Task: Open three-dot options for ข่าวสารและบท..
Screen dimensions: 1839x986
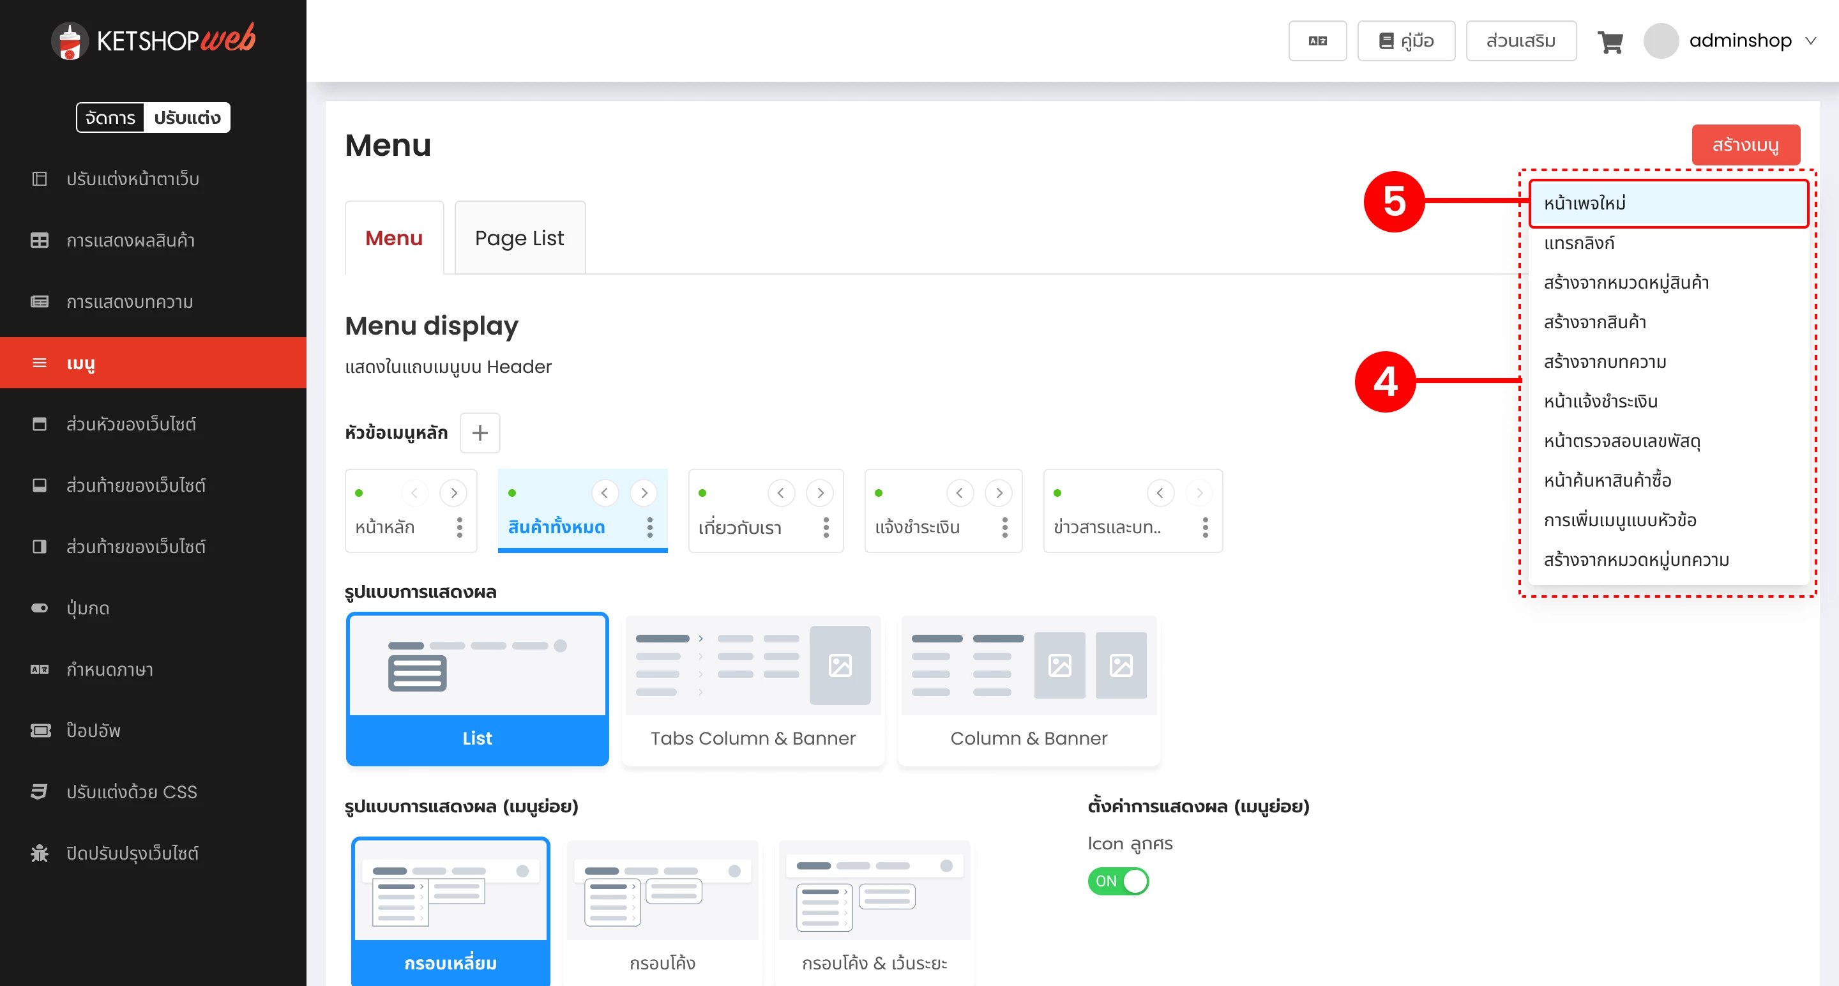Action: [1205, 527]
